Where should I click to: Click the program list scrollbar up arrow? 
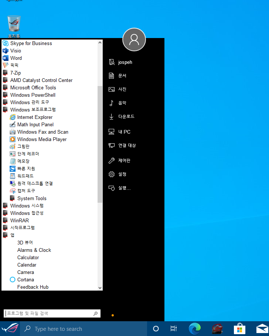click(100, 42)
